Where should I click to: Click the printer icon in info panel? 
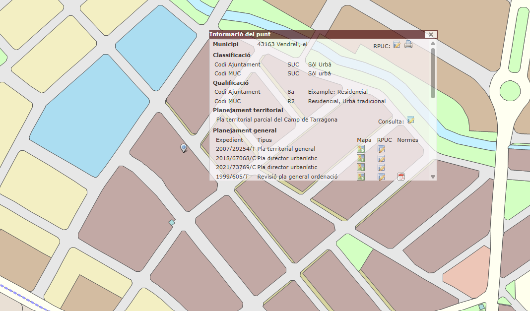coord(408,45)
